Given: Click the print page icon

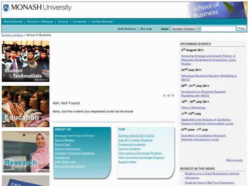Looking at the screenshot, I should coord(168,95).
